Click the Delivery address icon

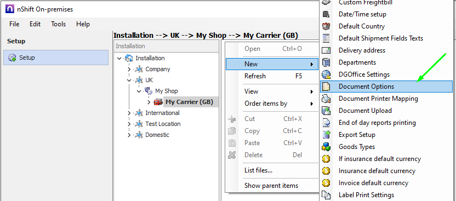coord(326,50)
